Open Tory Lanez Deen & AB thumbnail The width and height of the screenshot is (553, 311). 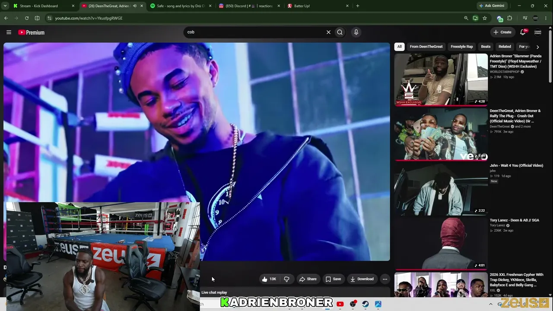[x=441, y=243]
